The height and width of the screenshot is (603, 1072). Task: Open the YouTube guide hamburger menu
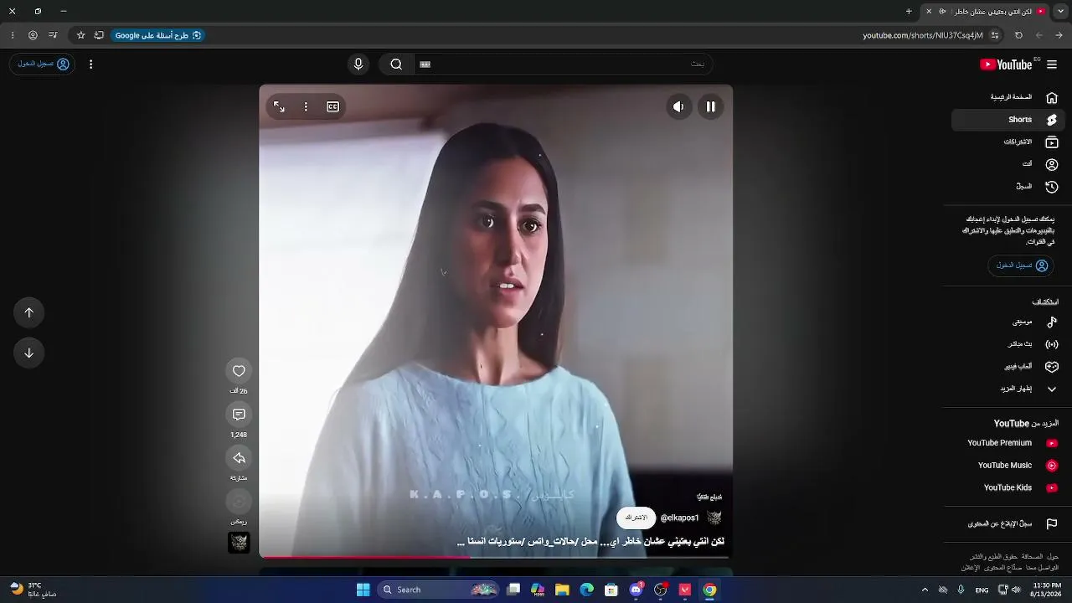(1052, 64)
